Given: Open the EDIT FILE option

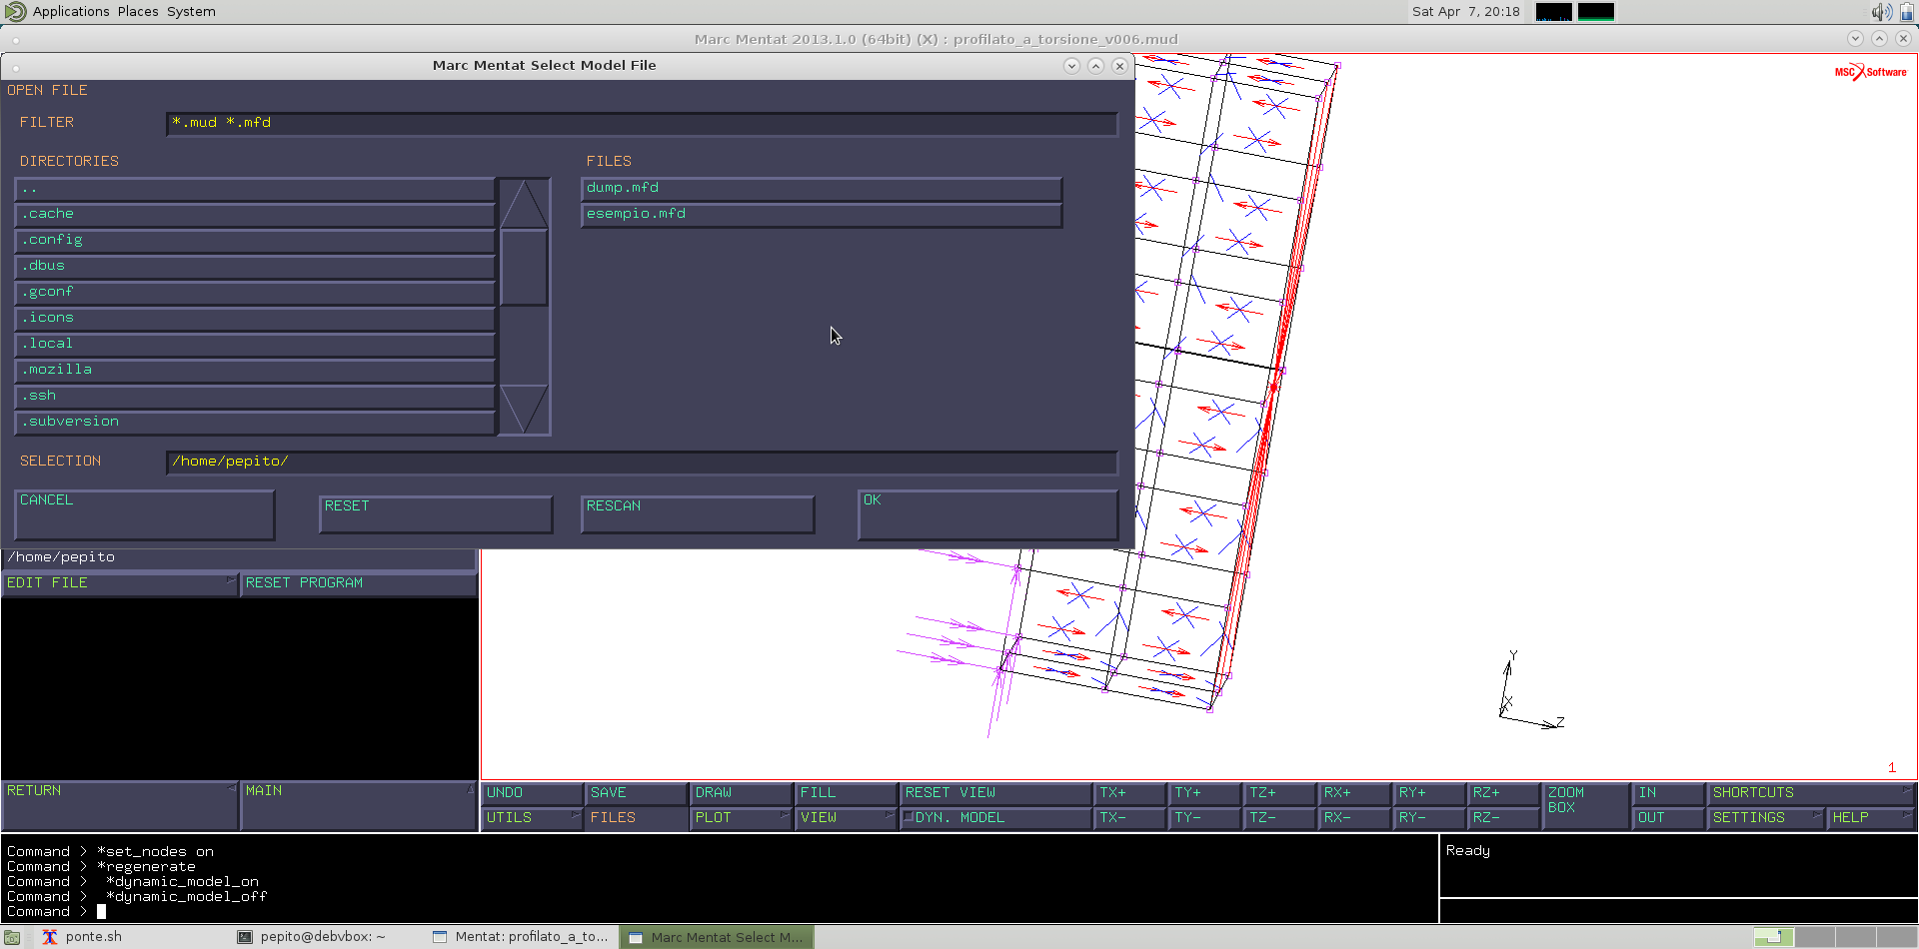Looking at the screenshot, I should pos(120,583).
